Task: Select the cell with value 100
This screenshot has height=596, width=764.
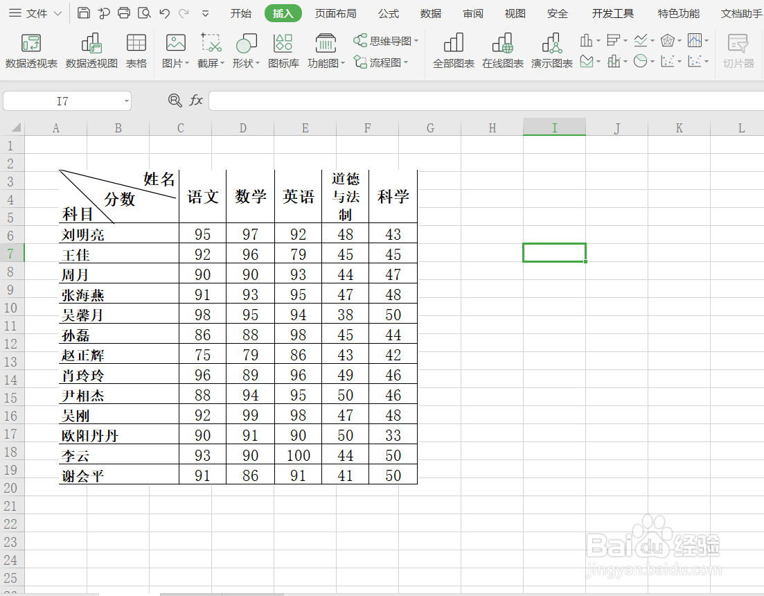Action: pyautogui.click(x=299, y=455)
